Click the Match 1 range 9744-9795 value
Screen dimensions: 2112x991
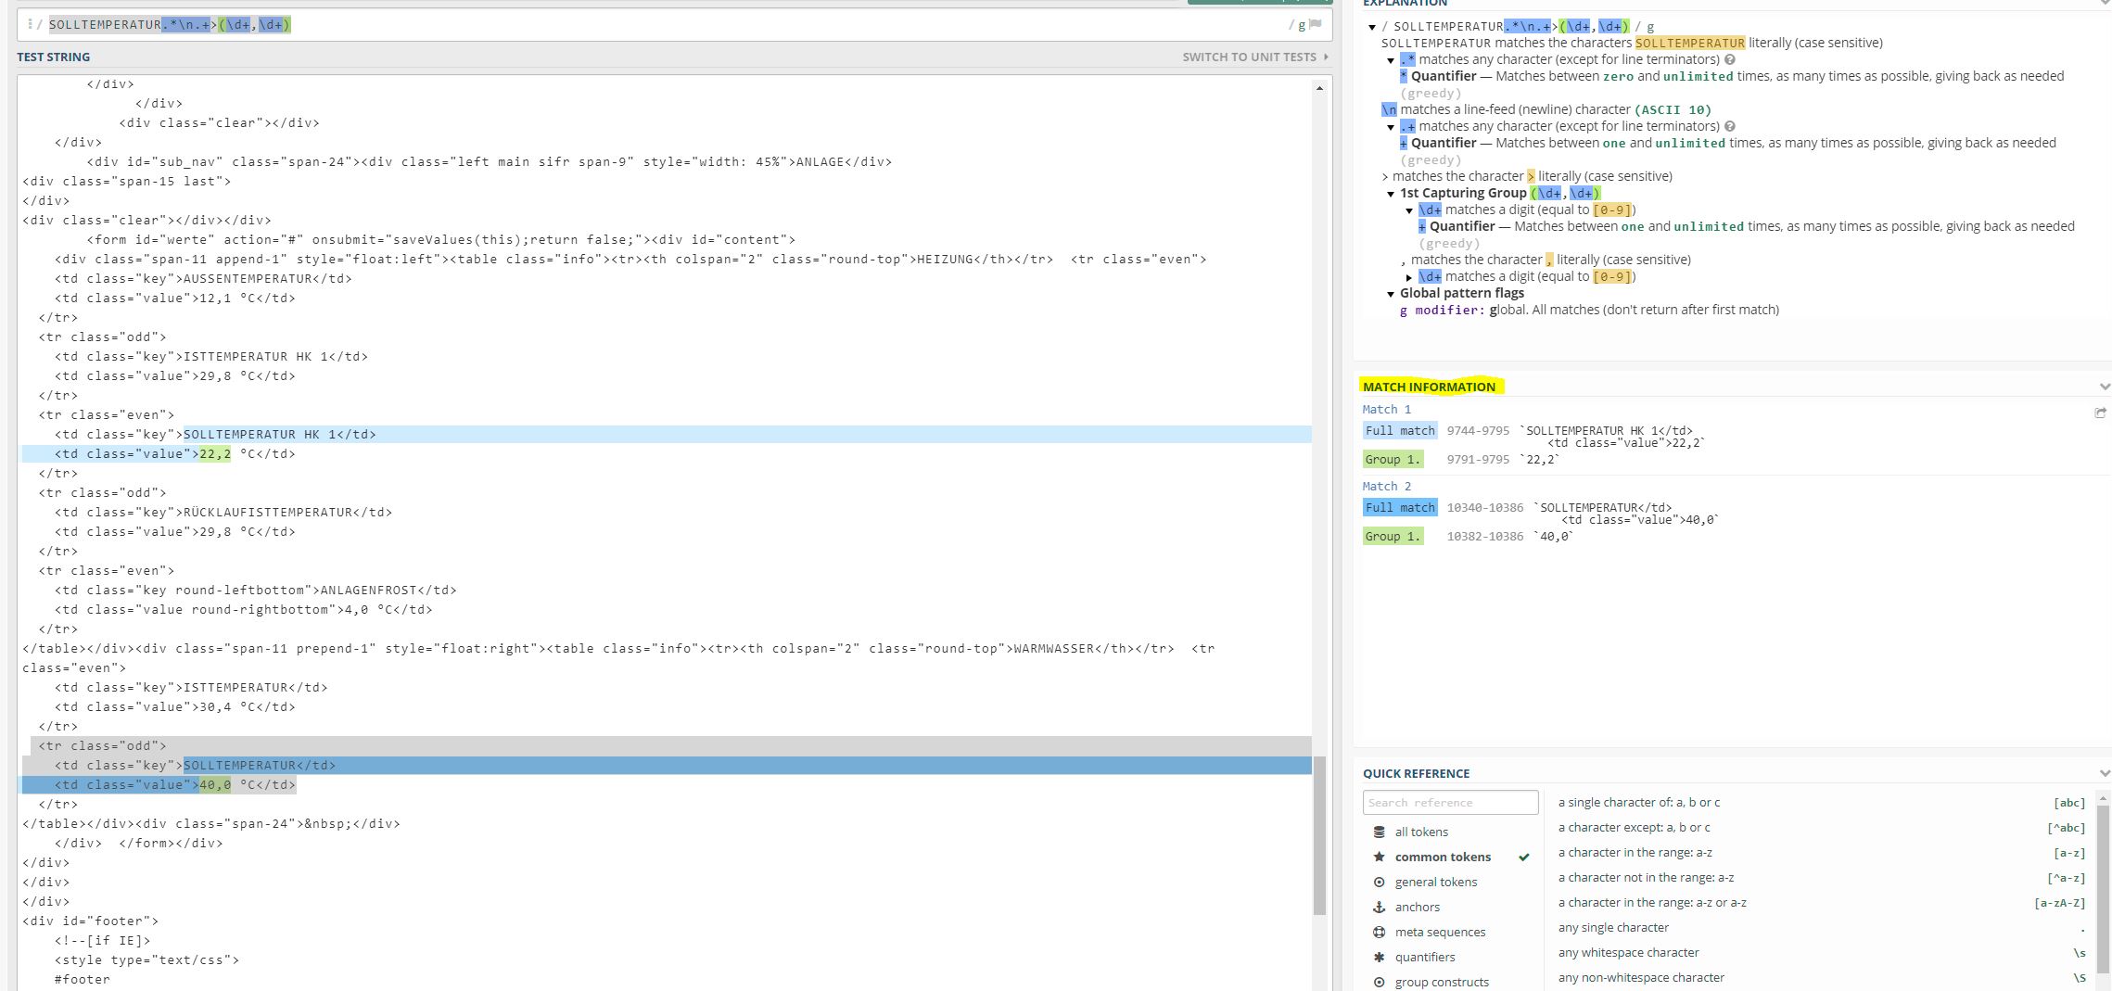coord(1478,430)
